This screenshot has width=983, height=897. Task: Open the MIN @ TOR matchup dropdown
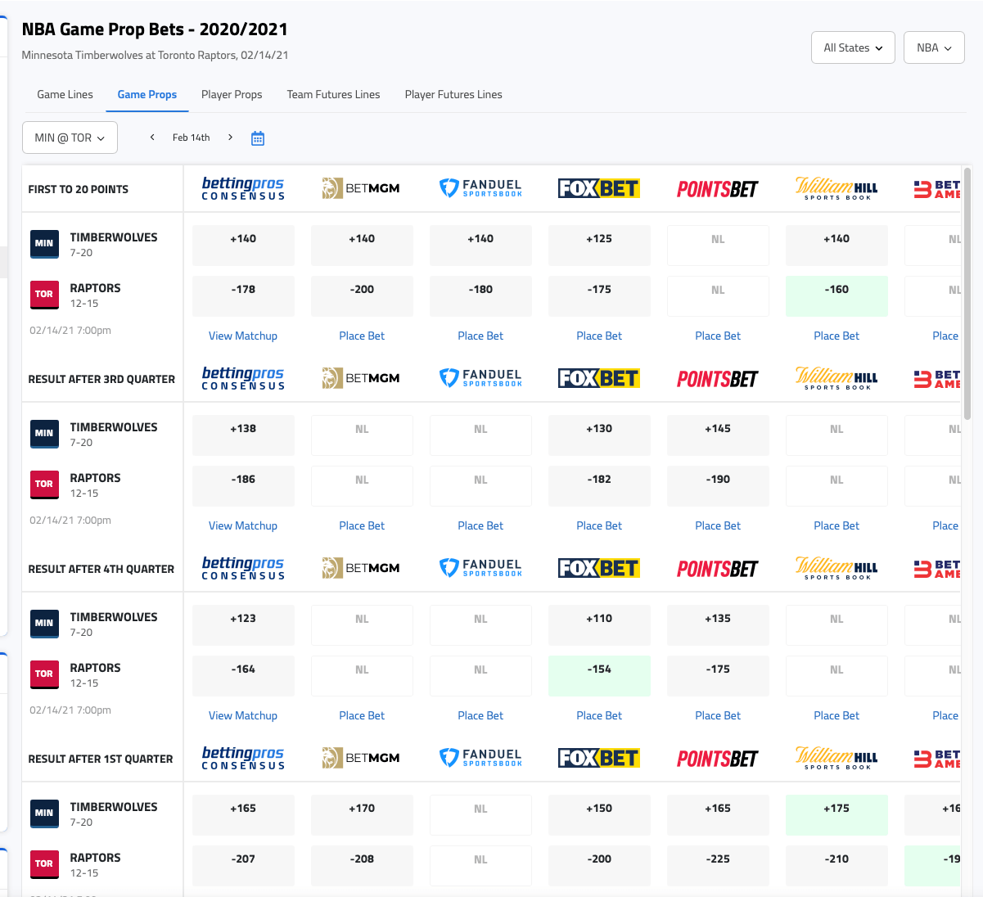tap(70, 137)
